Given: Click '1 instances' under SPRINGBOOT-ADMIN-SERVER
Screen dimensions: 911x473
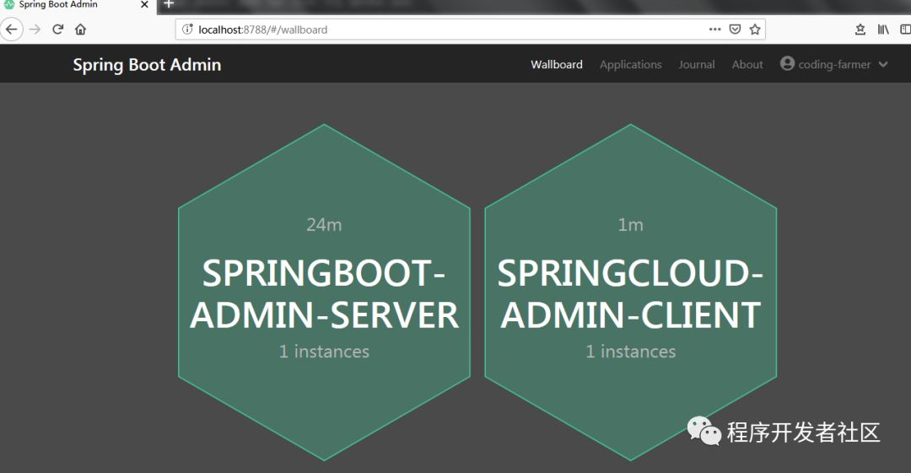Looking at the screenshot, I should click(324, 352).
